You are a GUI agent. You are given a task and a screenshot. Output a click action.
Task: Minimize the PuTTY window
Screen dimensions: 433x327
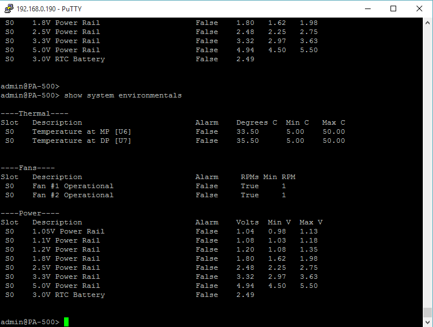tap(368, 9)
